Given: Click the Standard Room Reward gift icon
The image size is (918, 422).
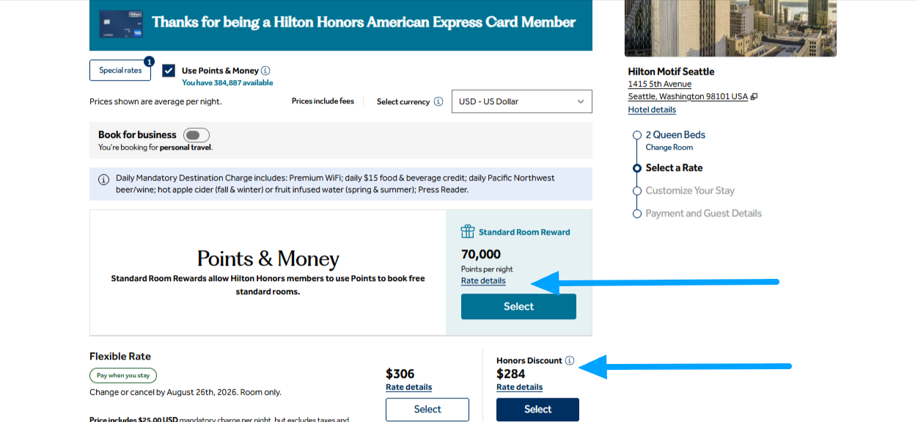Looking at the screenshot, I should (468, 231).
